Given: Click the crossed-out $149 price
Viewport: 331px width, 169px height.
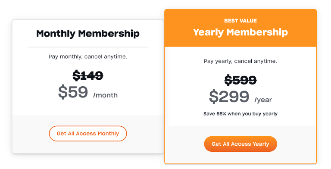Looking at the screenshot, I should coord(88,75).
